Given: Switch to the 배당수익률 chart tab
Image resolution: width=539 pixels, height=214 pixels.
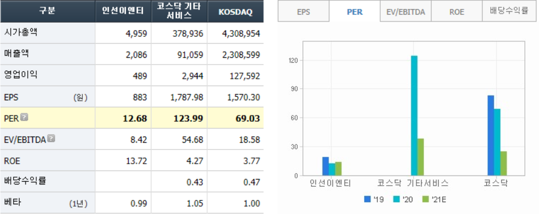Looking at the screenshot, I should 509,11.
